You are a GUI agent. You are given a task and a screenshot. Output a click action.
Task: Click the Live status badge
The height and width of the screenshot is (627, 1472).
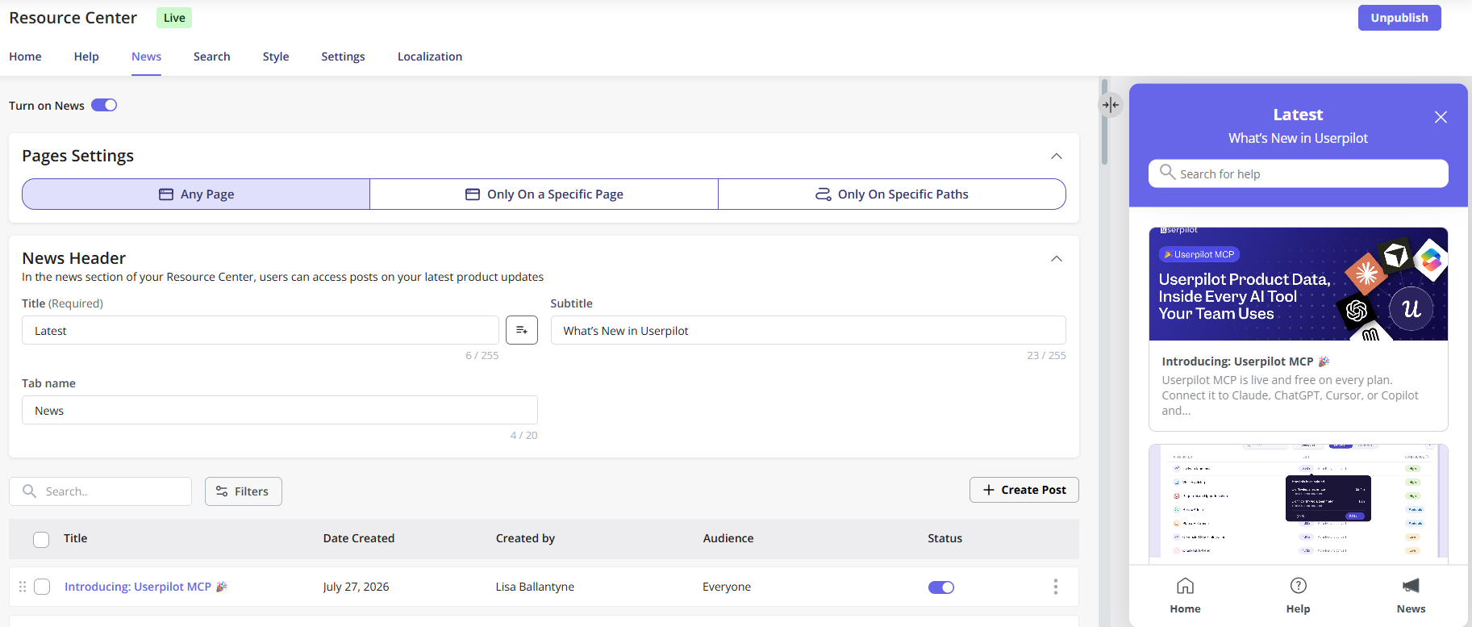[x=174, y=18]
